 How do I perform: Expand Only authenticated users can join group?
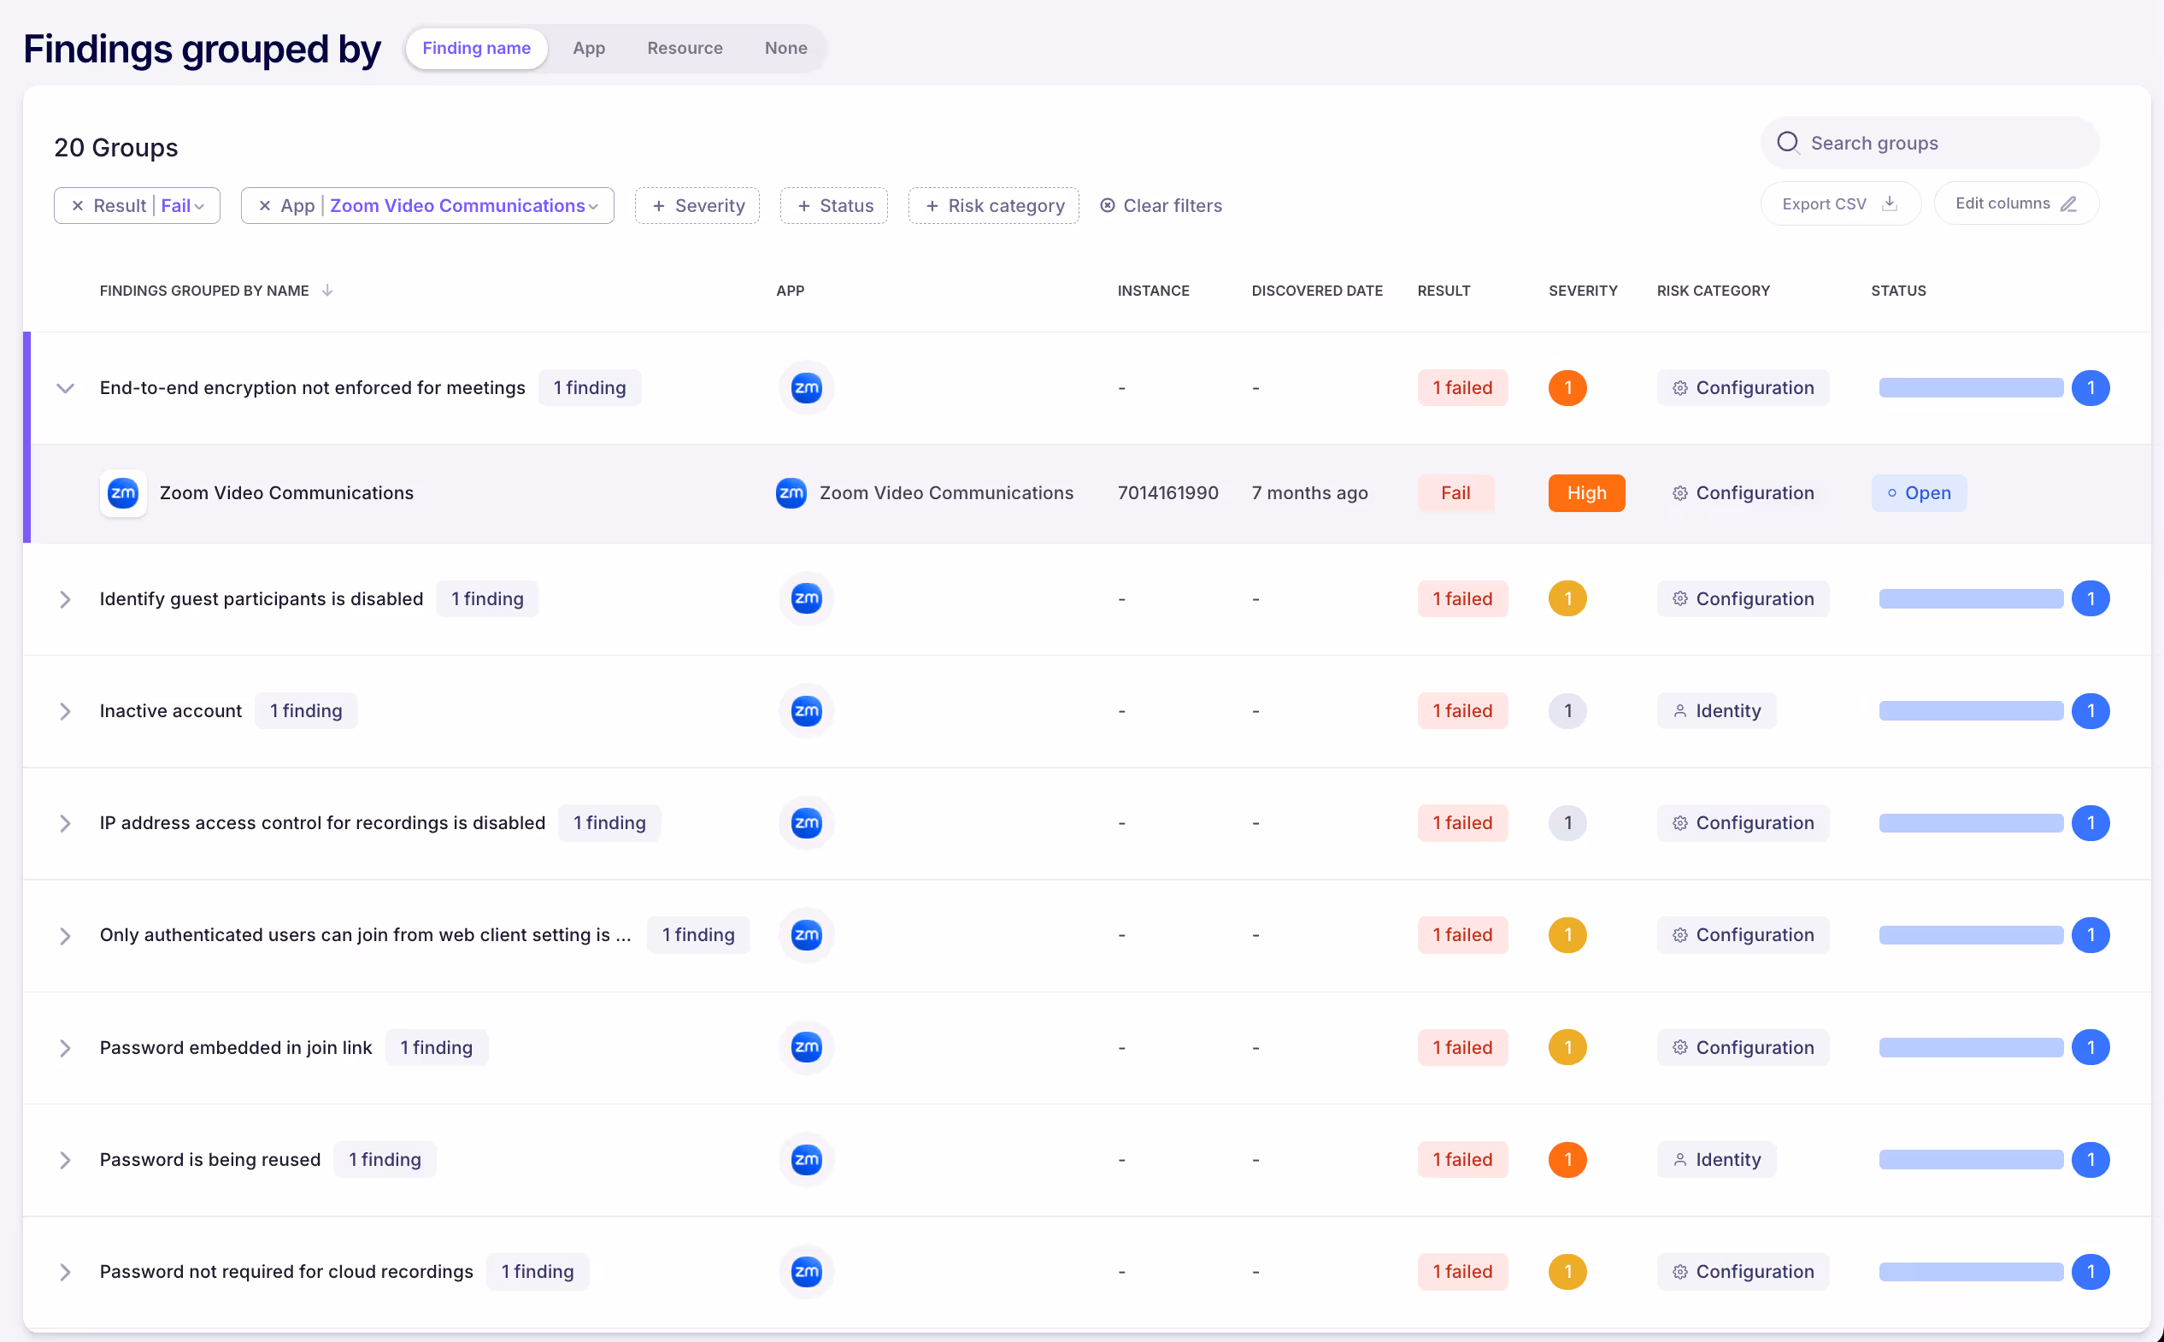(x=65, y=935)
